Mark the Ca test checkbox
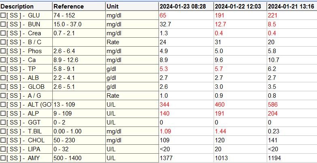Viewport: 317px width, 163px height. point(3,60)
